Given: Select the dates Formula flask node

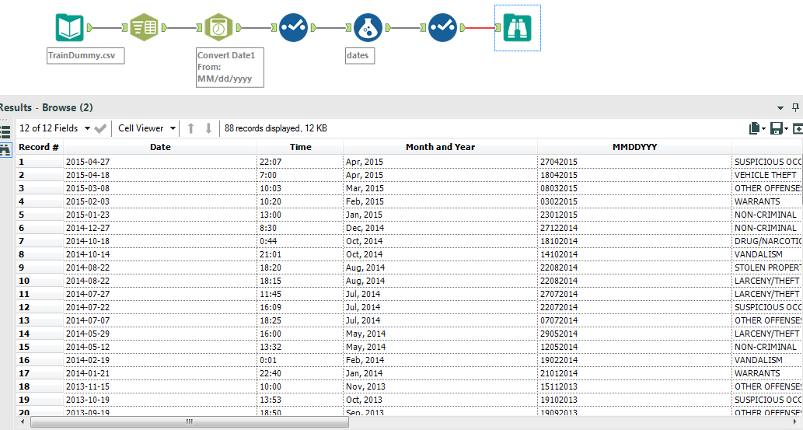Looking at the screenshot, I should point(368,27).
